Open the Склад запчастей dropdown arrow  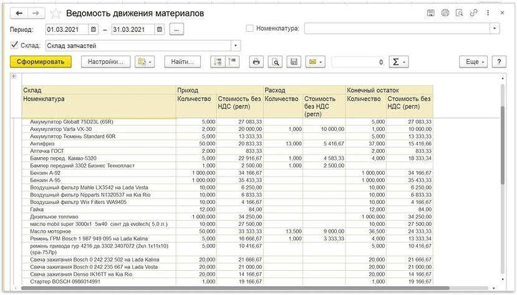click(x=236, y=46)
